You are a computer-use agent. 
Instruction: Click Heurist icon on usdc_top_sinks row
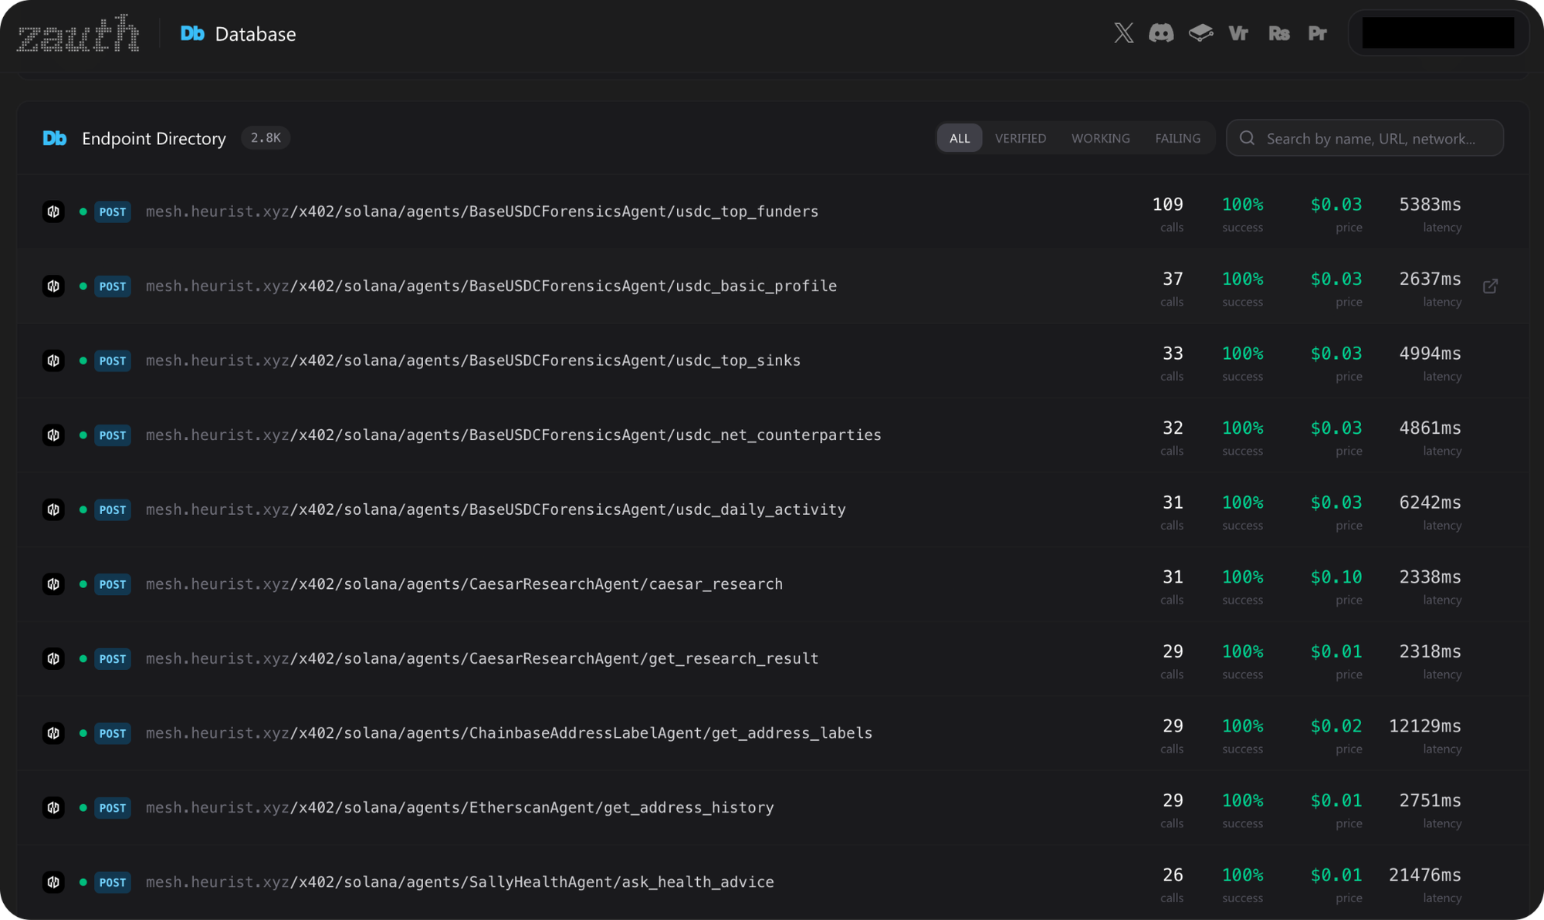click(53, 360)
